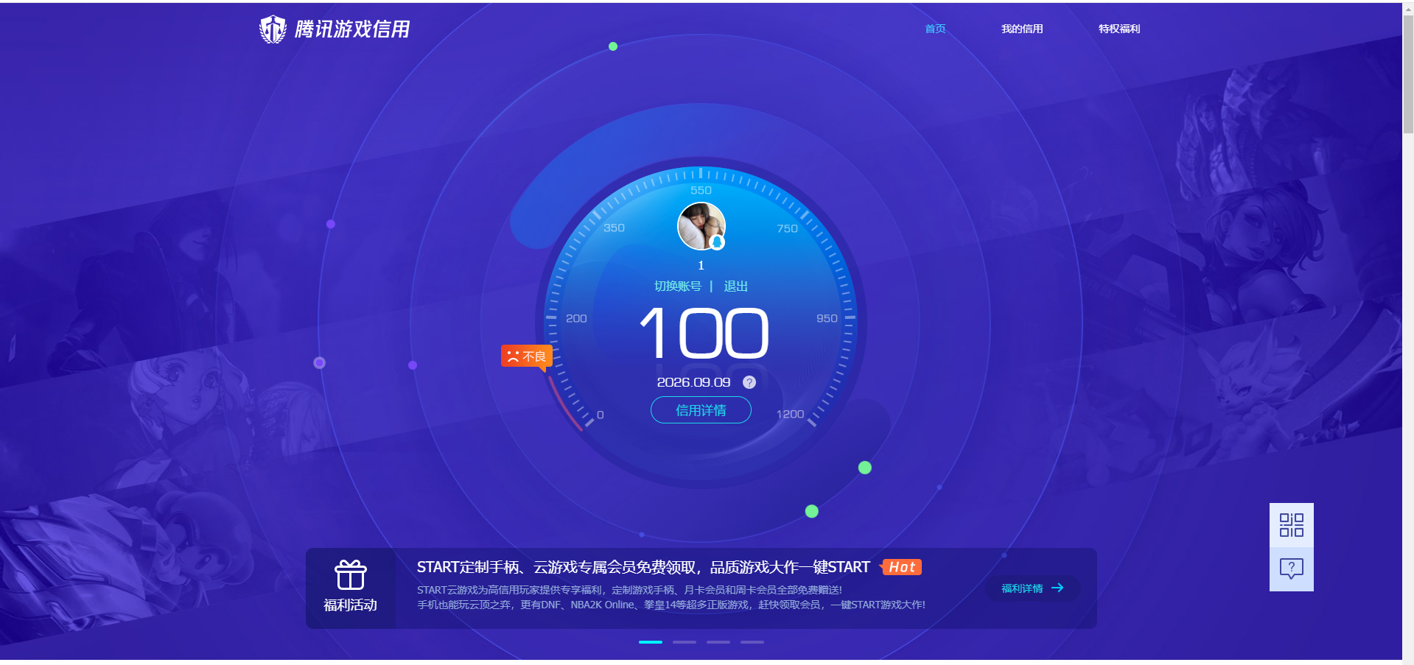Viewport: 1414px width, 665px height.
Task: Open 特权福利 in the top navigation
Action: (1119, 29)
